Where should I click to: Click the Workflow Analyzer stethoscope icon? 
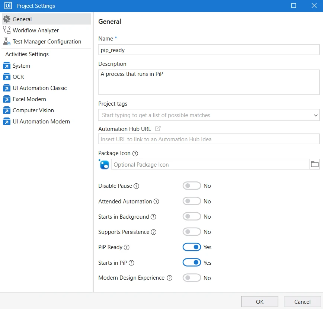tap(7, 30)
